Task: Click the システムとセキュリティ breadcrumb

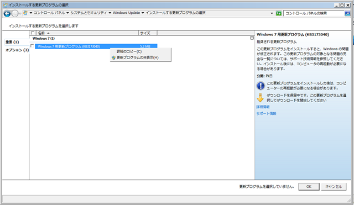Action: pos(88,13)
